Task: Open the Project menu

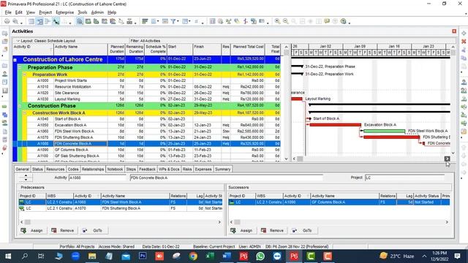Action: (x=45, y=12)
